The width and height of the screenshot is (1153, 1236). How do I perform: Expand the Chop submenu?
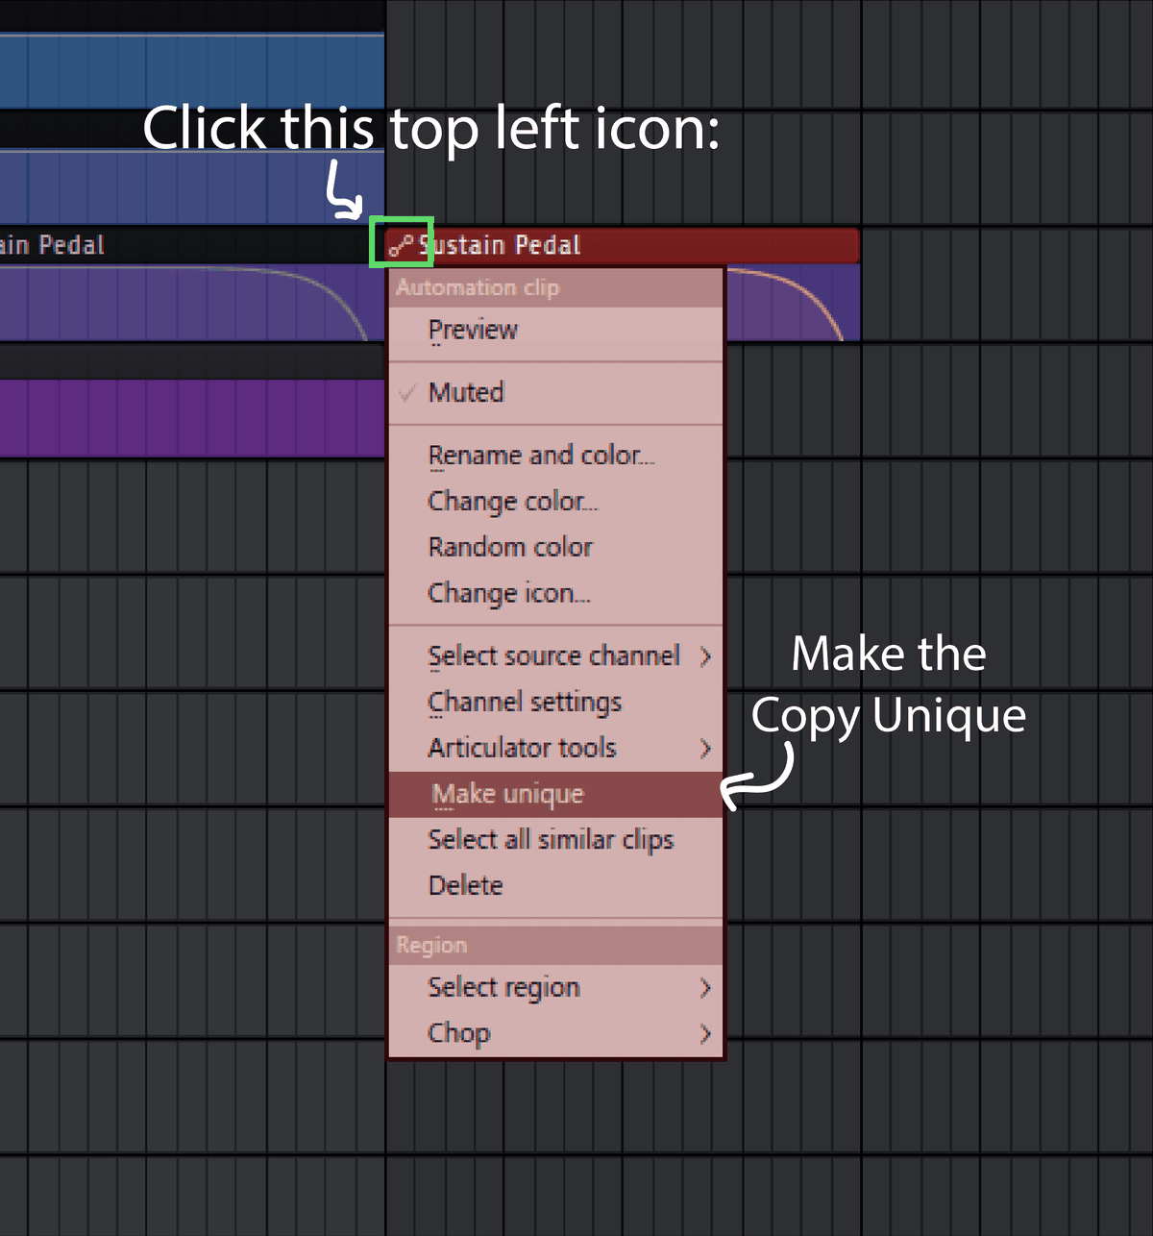click(555, 1033)
